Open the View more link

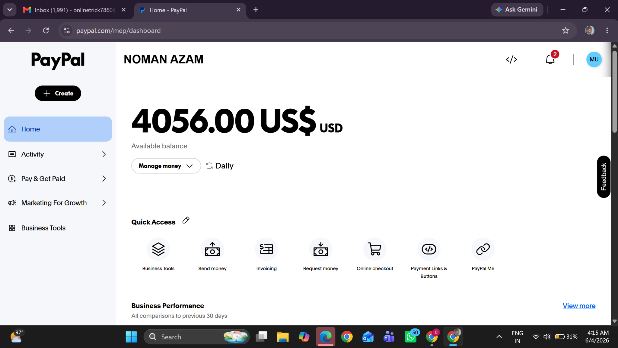pos(579,306)
